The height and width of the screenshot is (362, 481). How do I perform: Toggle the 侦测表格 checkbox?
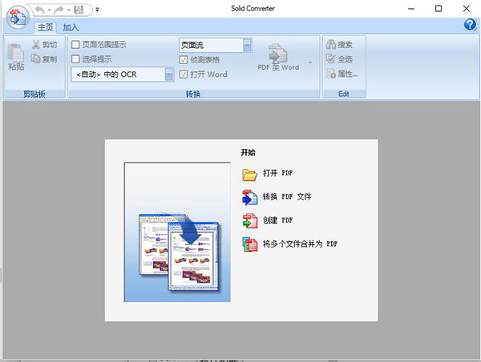point(184,59)
